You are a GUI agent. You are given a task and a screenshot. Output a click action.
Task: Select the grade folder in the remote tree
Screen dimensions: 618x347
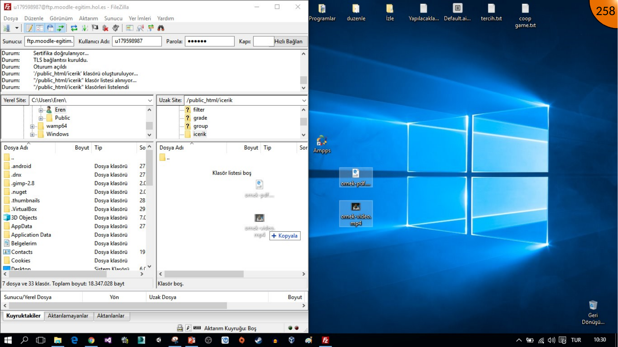200,118
